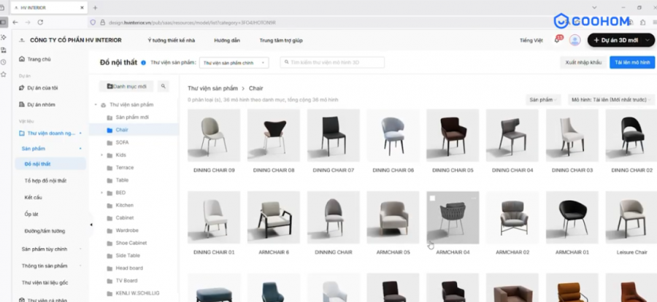Image resolution: width=657 pixels, height=302 pixels.
Task: Open Ý tưởng thiết kế nhà menu
Action: tap(172, 40)
